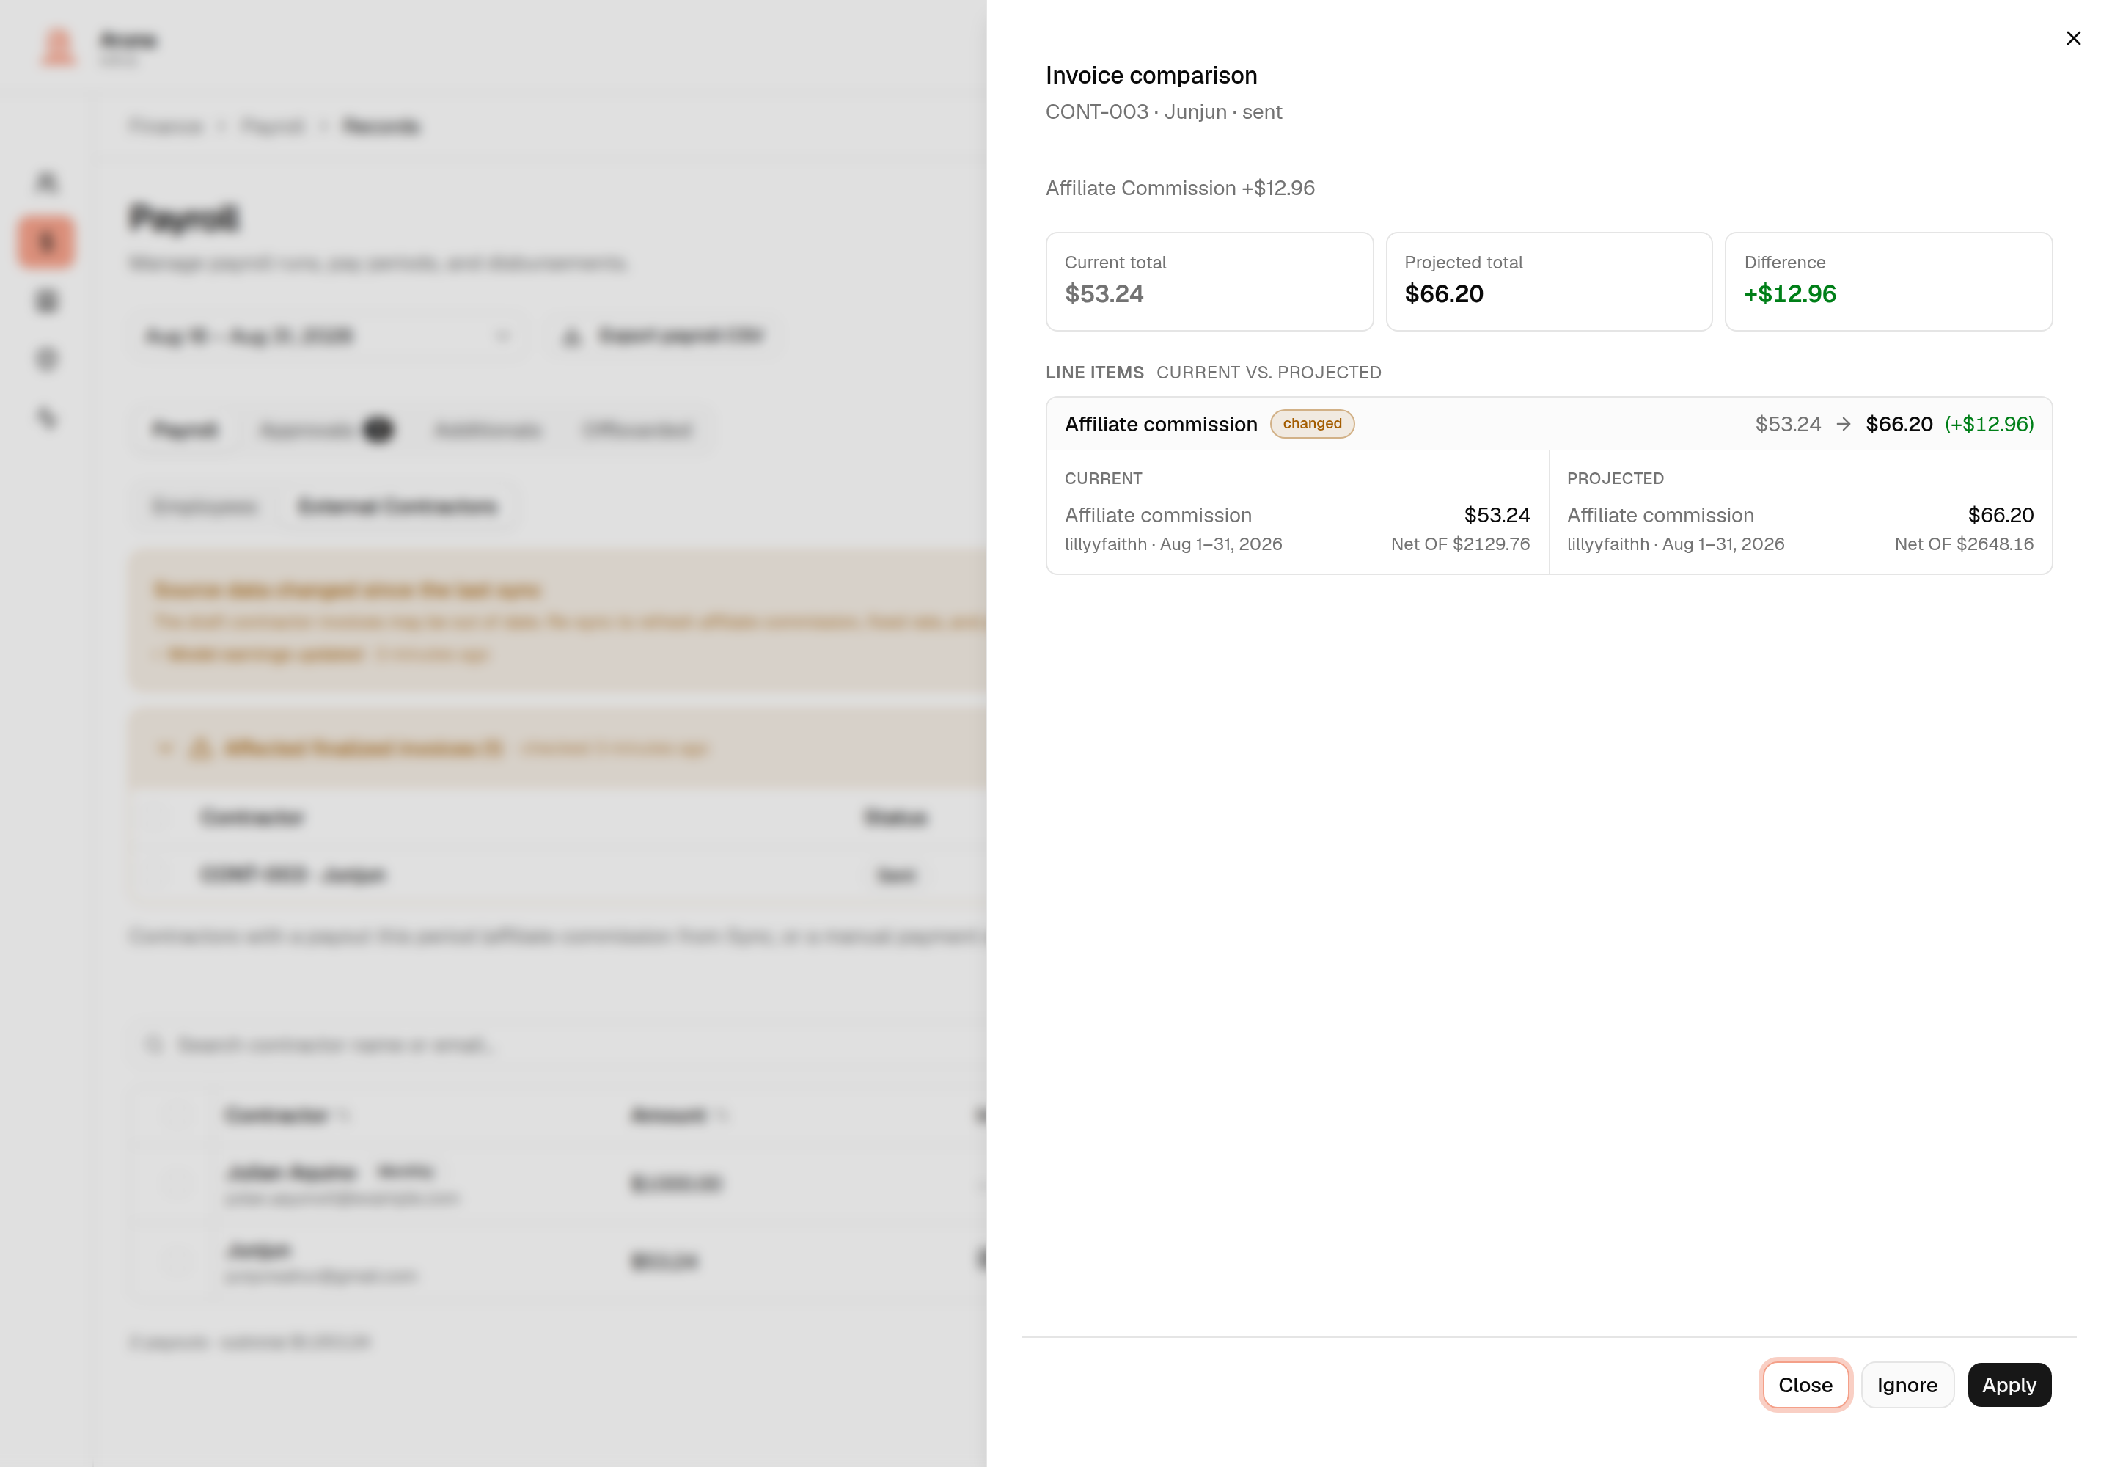The width and height of the screenshot is (2112, 1467).
Task: Click the Ignore button
Action: click(1906, 1384)
